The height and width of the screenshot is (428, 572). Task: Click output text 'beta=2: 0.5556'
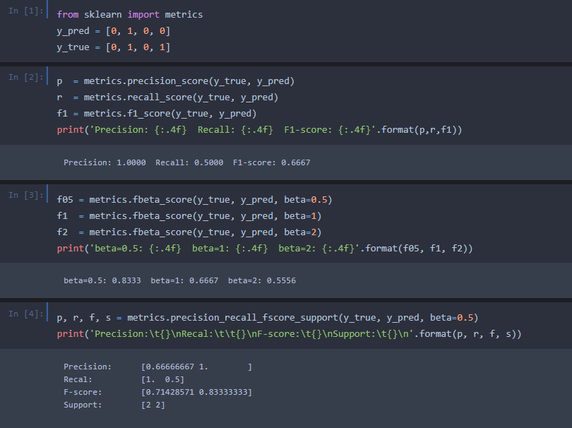click(x=262, y=280)
